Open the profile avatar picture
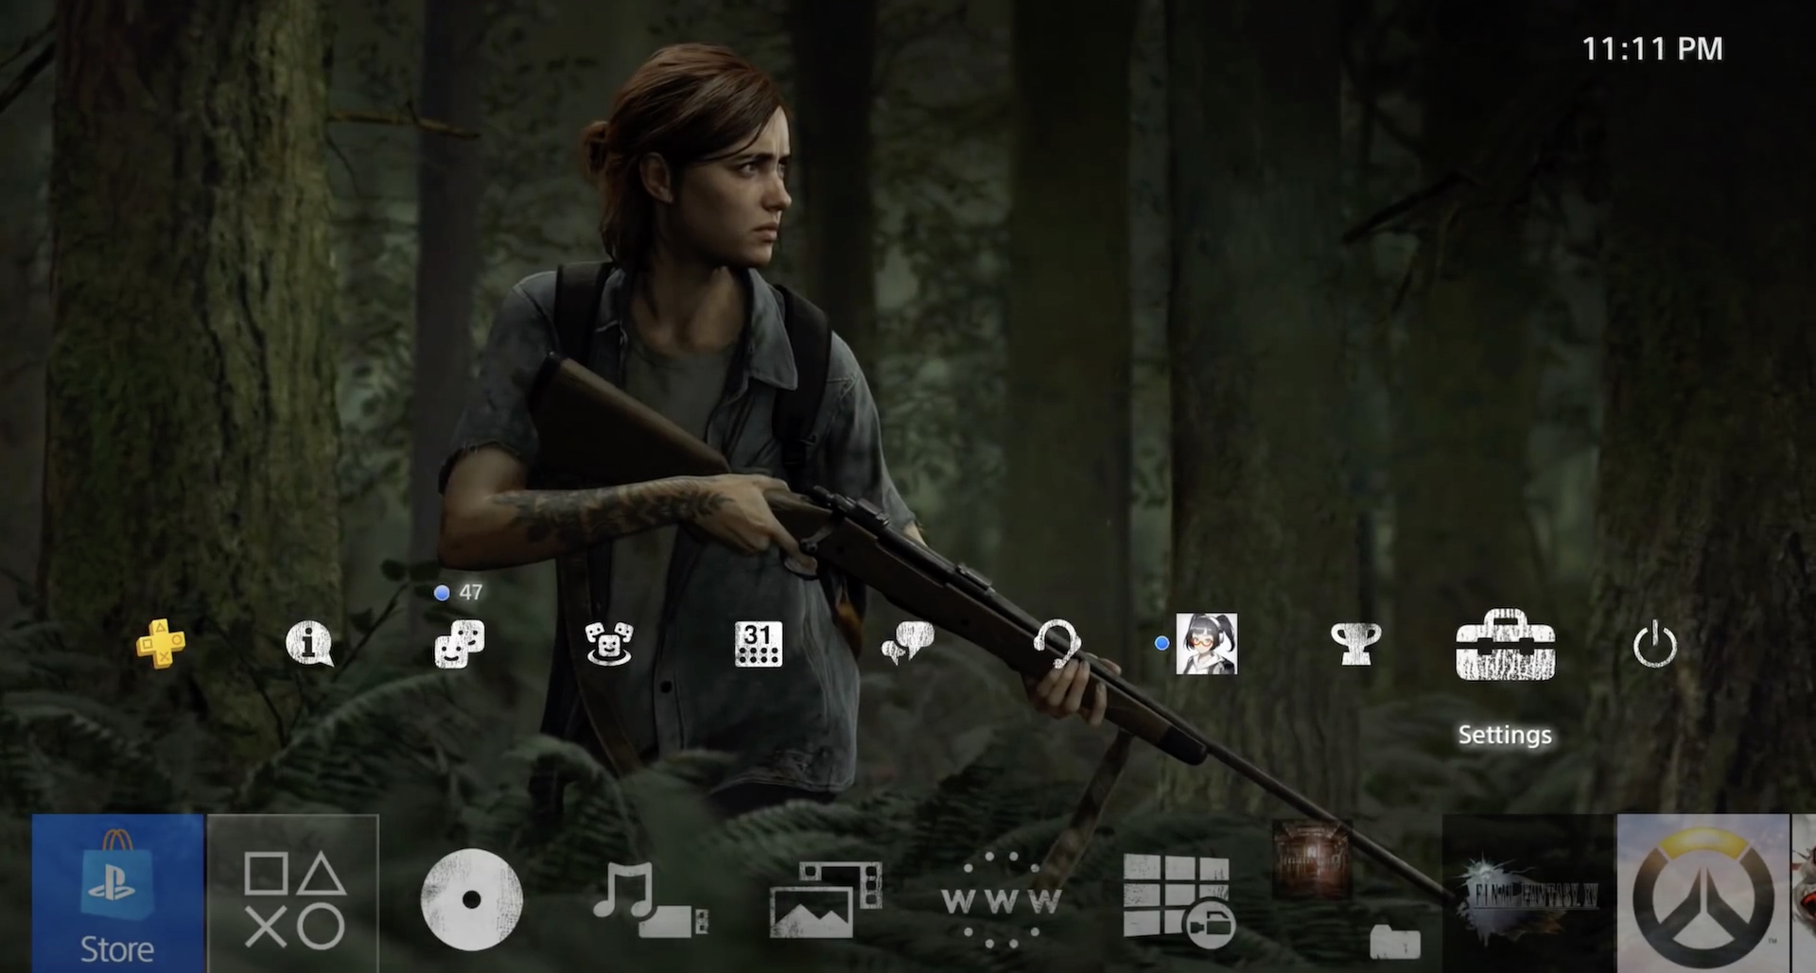 [1206, 644]
